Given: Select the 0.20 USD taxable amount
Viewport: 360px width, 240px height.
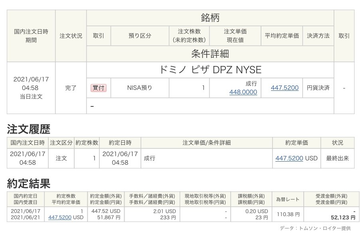Looking at the screenshot, I should pyautogui.click(x=257, y=211).
